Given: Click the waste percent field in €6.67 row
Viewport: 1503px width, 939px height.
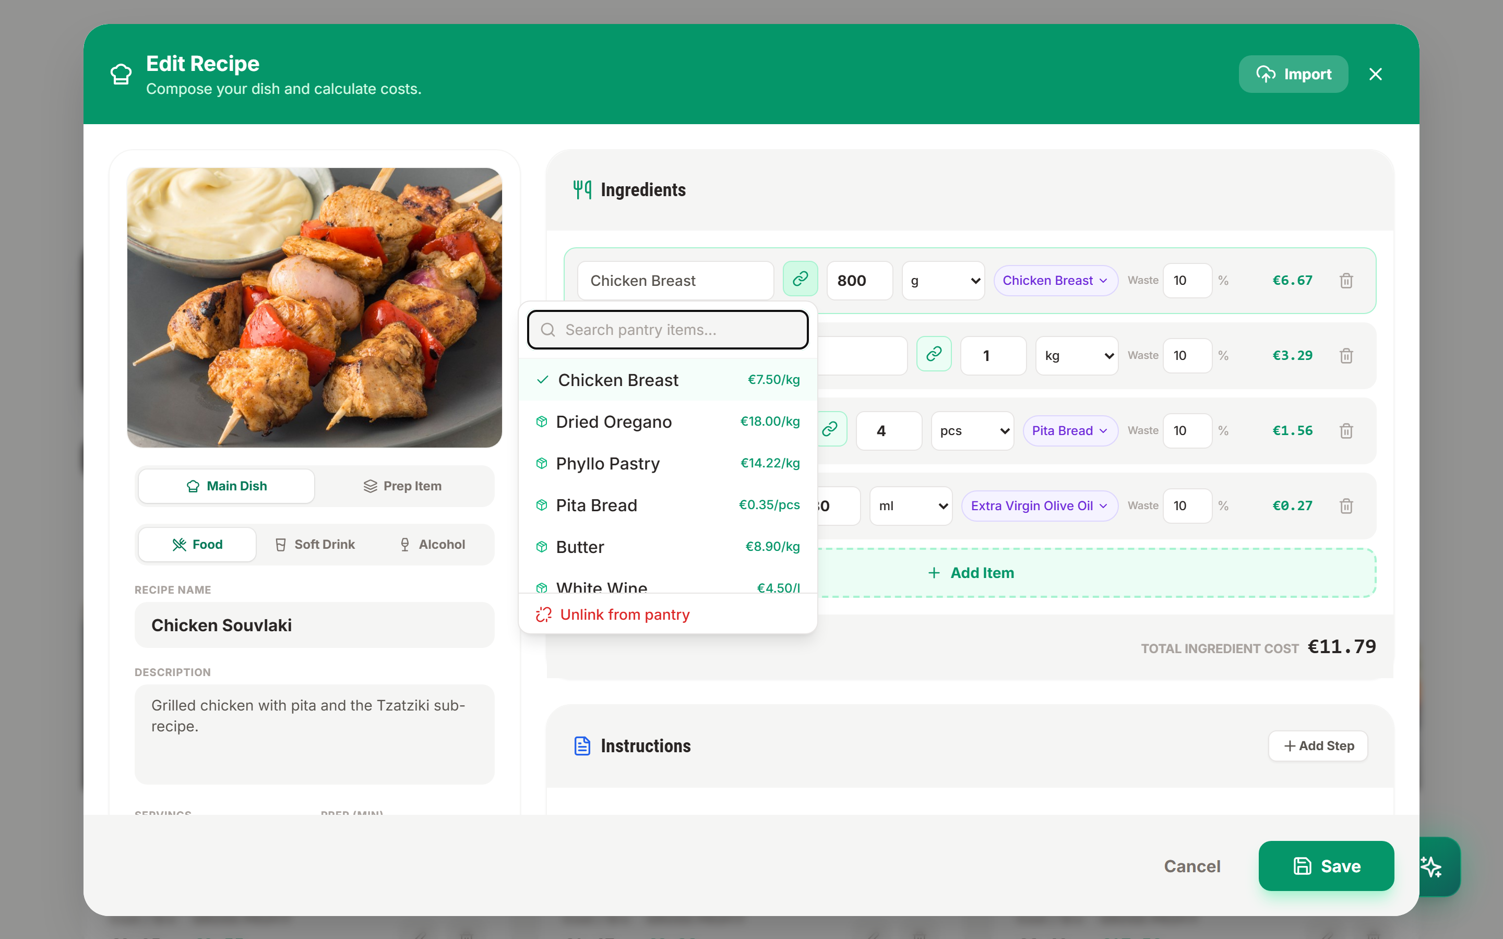Looking at the screenshot, I should pyautogui.click(x=1187, y=281).
